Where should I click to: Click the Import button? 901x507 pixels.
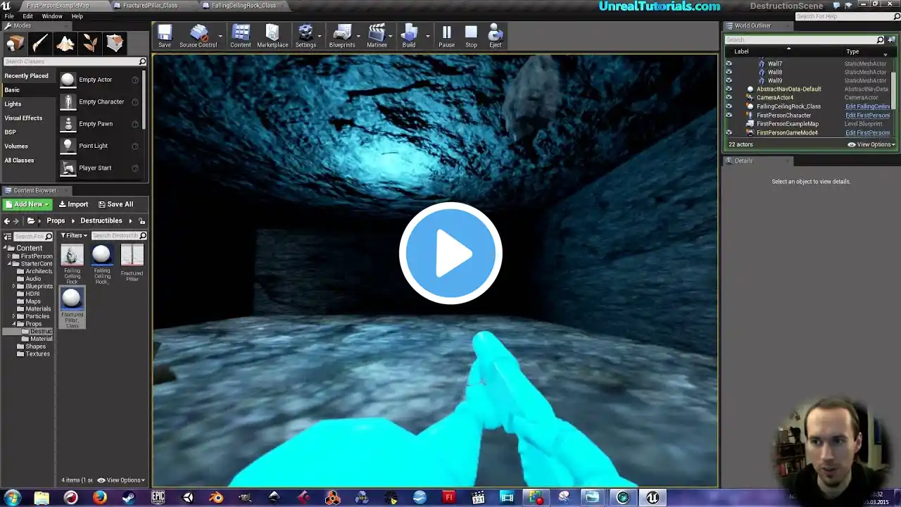point(73,204)
